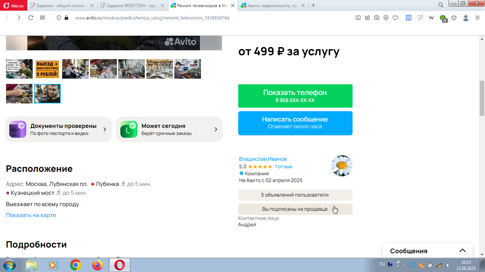Switch to 'Задания - общий список' tab
The image size is (485, 272).
tap(62, 5)
